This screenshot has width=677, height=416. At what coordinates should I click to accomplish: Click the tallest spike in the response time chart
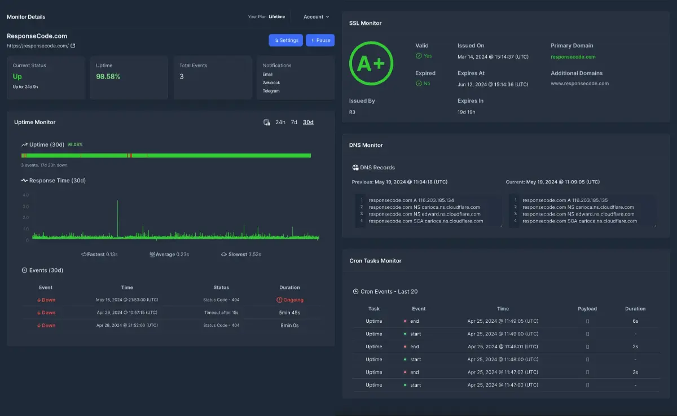coord(117,219)
